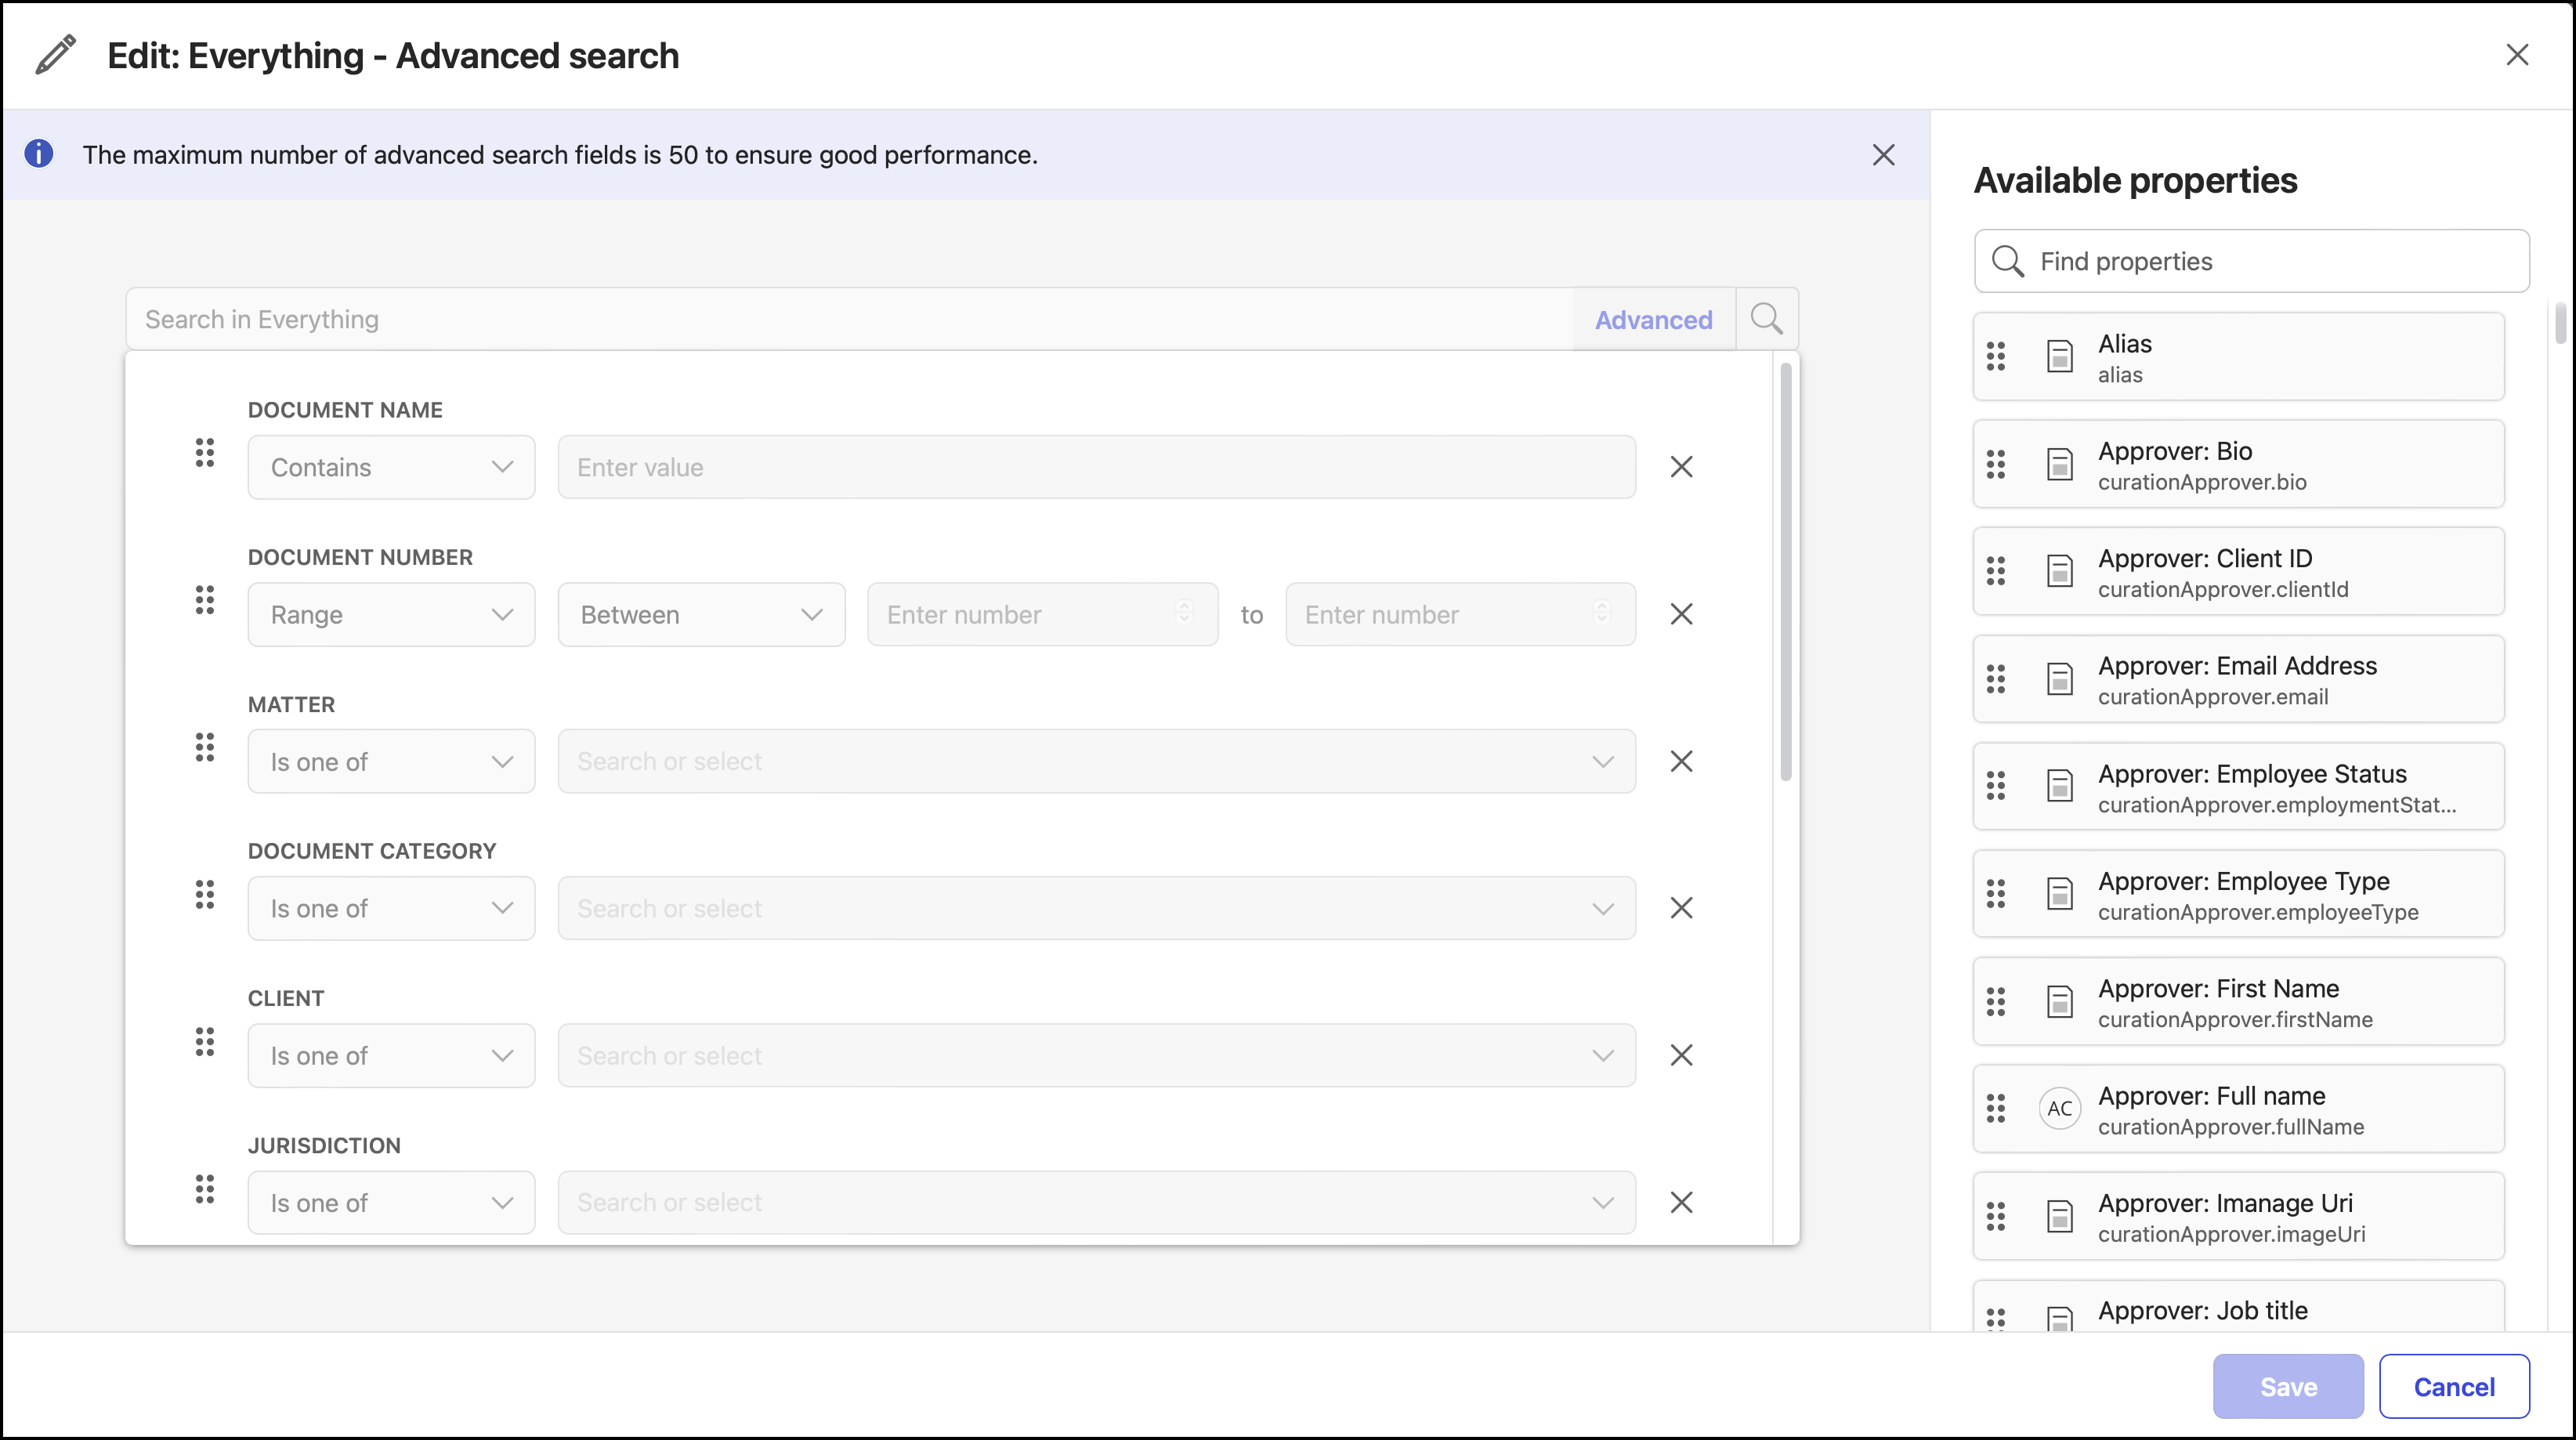The height and width of the screenshot is (1440, 2576).
Task: Click the drag handle for Document Number row
Action: click(x=204, y=601)
